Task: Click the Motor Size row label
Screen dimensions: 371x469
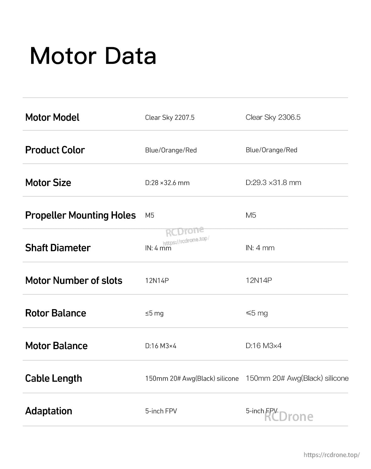Action: point(48,183)
